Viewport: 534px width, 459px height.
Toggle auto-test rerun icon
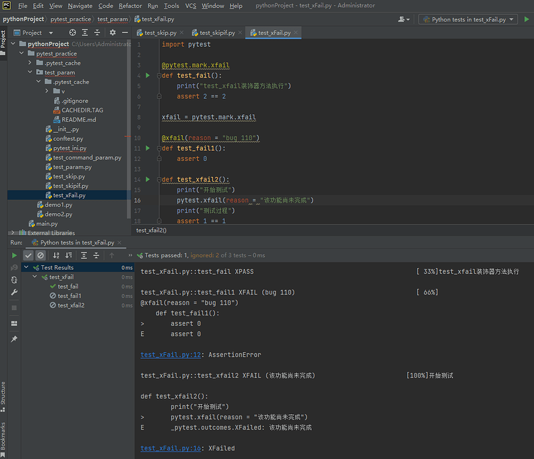pyautogui.click(x=14, y=280)
